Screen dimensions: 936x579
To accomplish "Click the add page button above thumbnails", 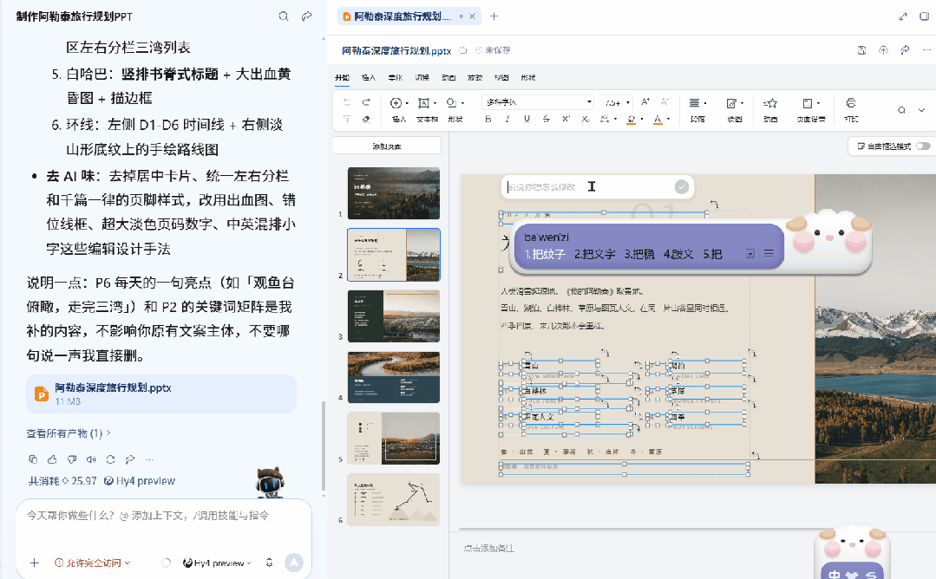I will tap(387, 146).
